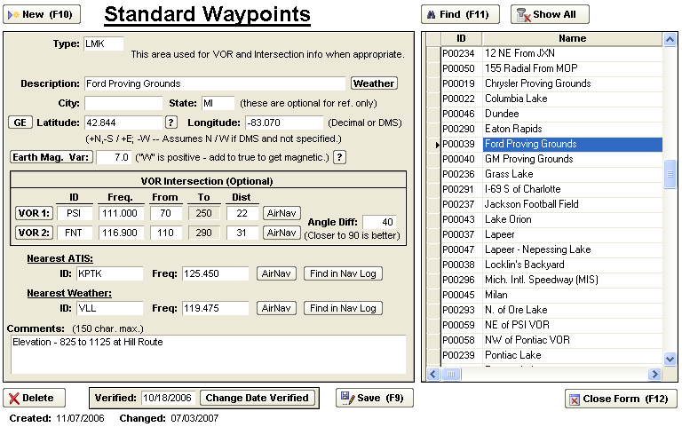This screenshot has width=682, height=427.
Task: Click VOR 2 Dist field 31
Action: [242, 233]
